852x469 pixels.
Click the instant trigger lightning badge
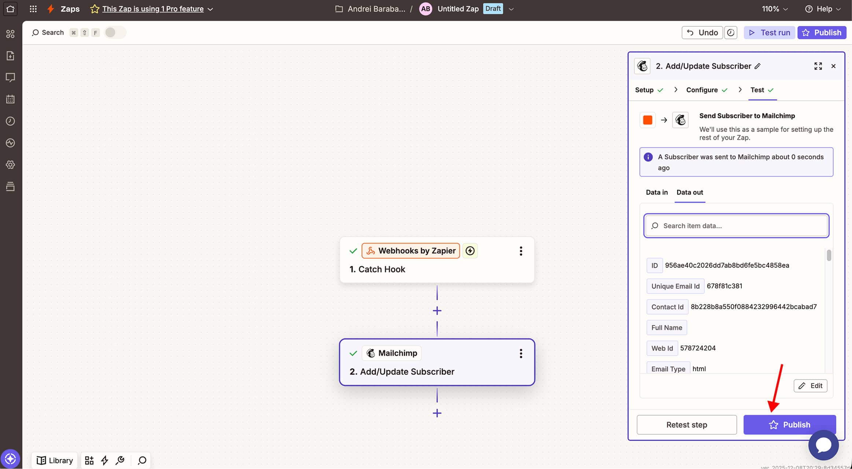coord(470,251)
